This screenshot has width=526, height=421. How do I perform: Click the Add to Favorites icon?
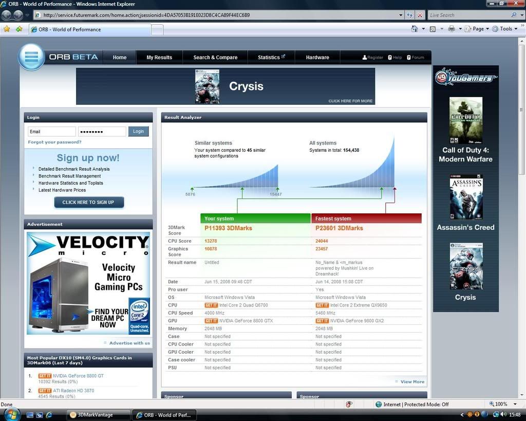[19, 29]
